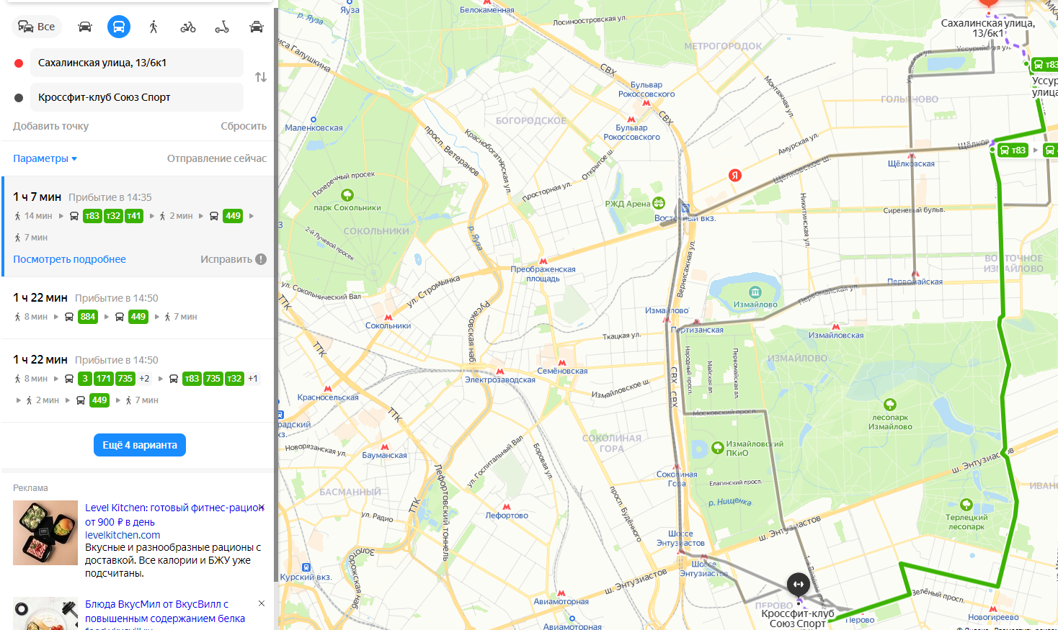This screenshot has width=1058, height=630.
Task: Swap start and destination points
Action: [x=261, y=77]
